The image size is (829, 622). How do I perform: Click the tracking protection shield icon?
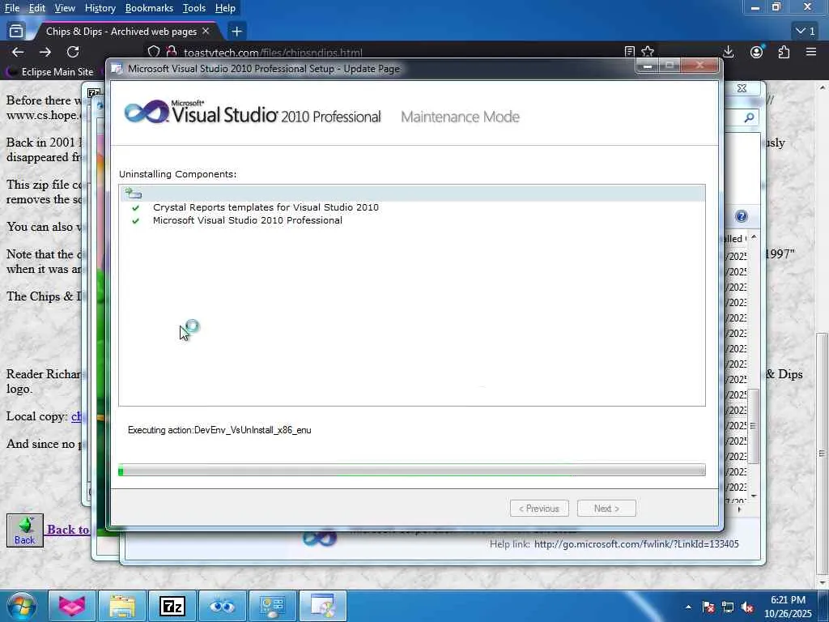point(153,52)
